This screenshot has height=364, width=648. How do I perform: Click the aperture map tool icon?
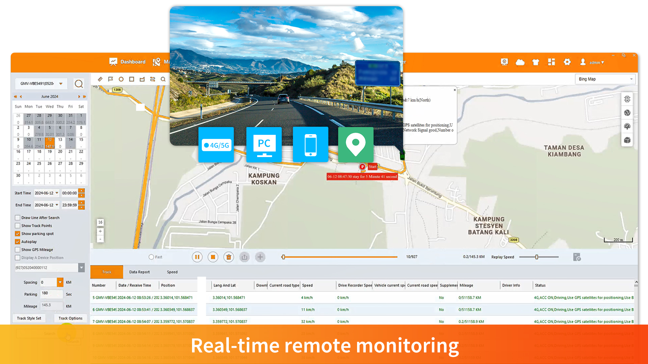pos(627,113)
